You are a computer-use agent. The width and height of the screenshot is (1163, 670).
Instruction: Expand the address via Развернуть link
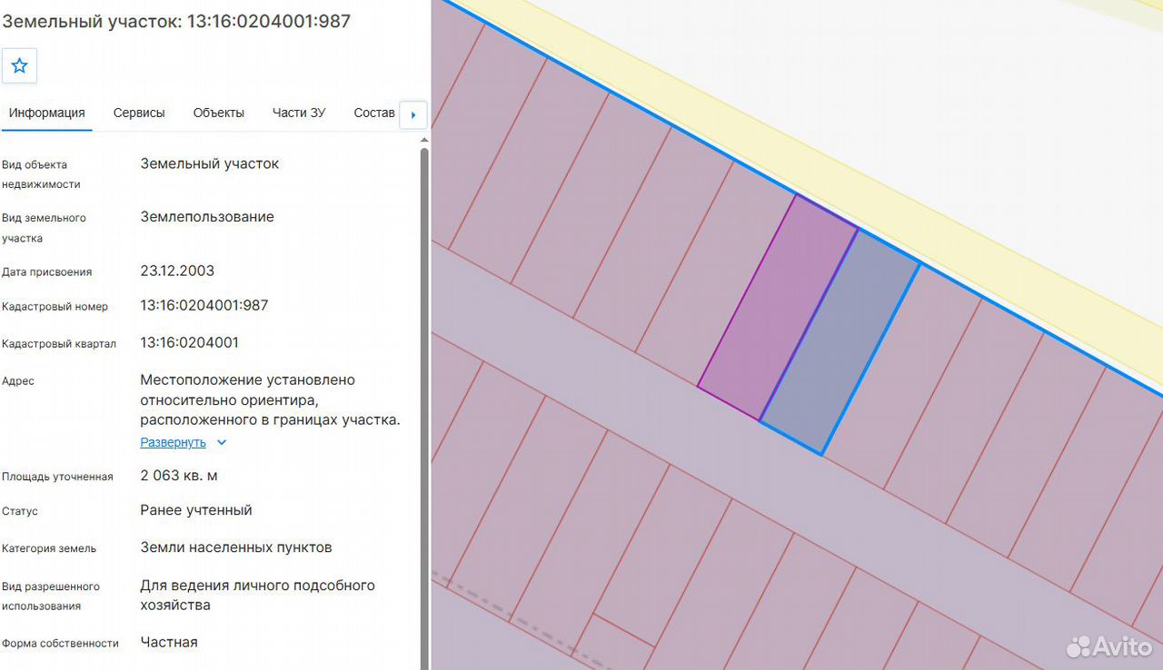click(x=173, y=443)
